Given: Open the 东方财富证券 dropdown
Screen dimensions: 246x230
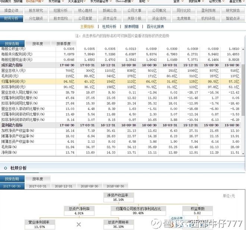Looking at the screenshot, I should click(101, 1).
